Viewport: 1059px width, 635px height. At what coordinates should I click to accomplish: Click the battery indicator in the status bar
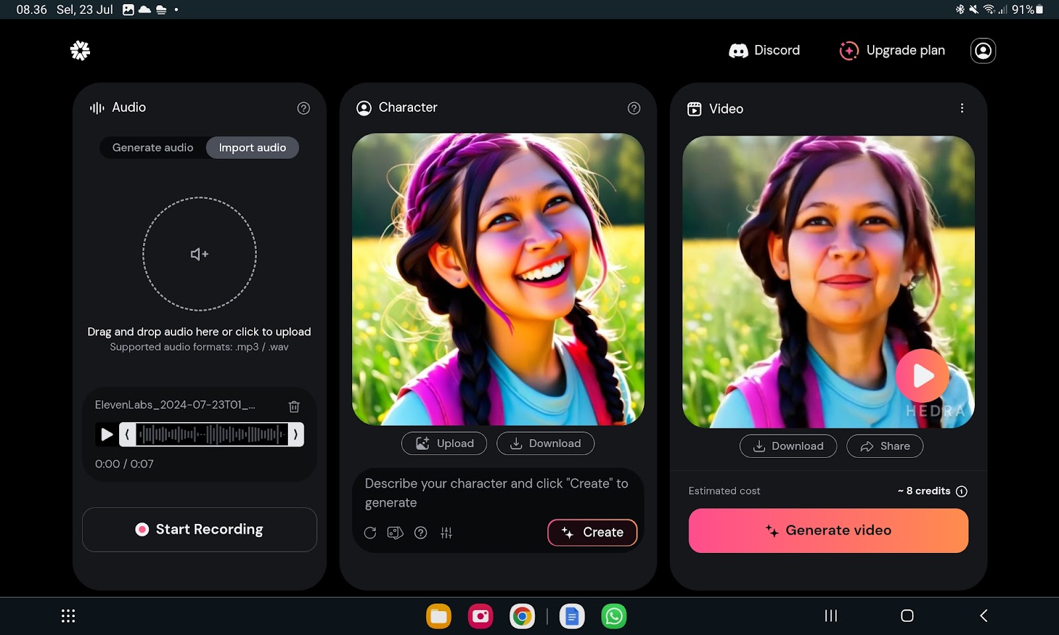point(1028,10)
